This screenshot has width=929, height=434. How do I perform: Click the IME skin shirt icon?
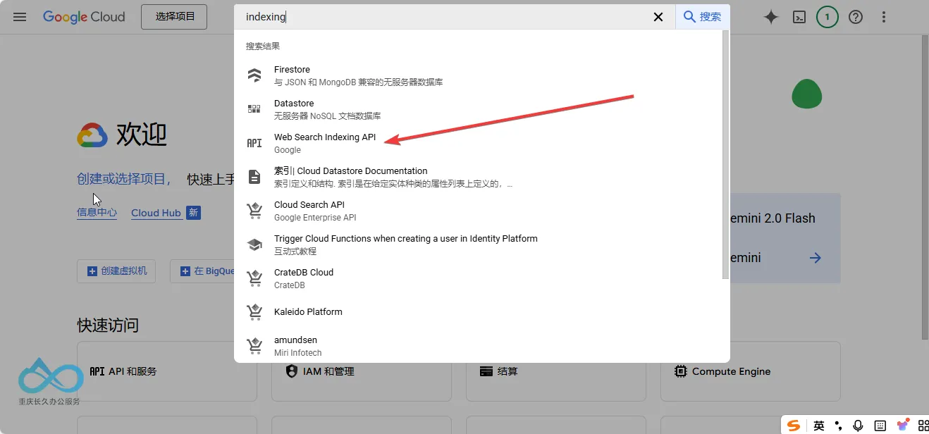[x=902, y=425]
